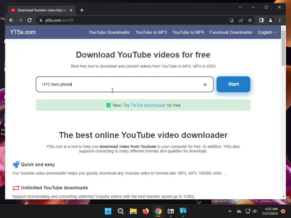
Task: Open the English language dropdown
Action: point(267,32)
